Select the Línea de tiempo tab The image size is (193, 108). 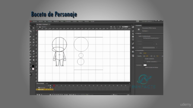40,83
